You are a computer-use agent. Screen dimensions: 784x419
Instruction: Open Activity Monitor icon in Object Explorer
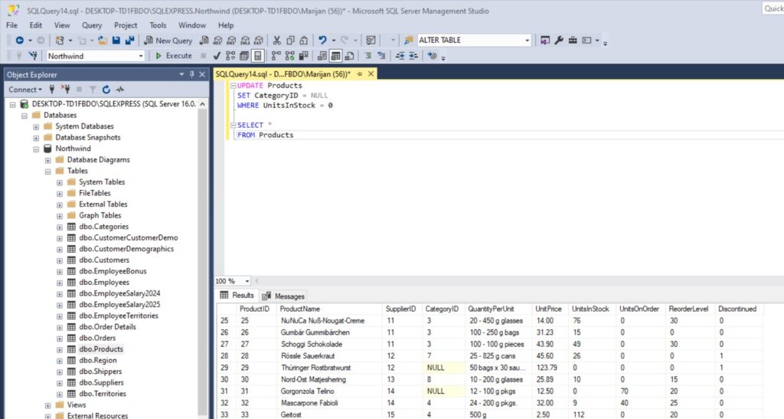click(x=120, y=90)
